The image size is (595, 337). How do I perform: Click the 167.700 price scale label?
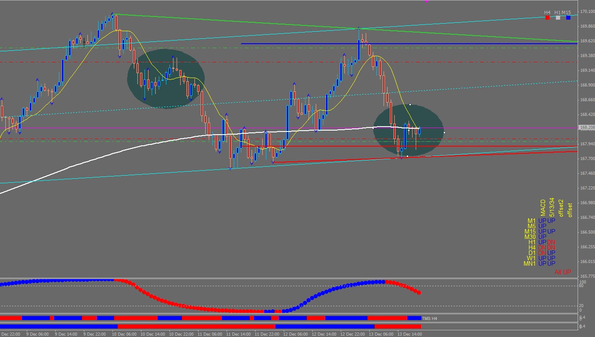click(x=587, y=159)
